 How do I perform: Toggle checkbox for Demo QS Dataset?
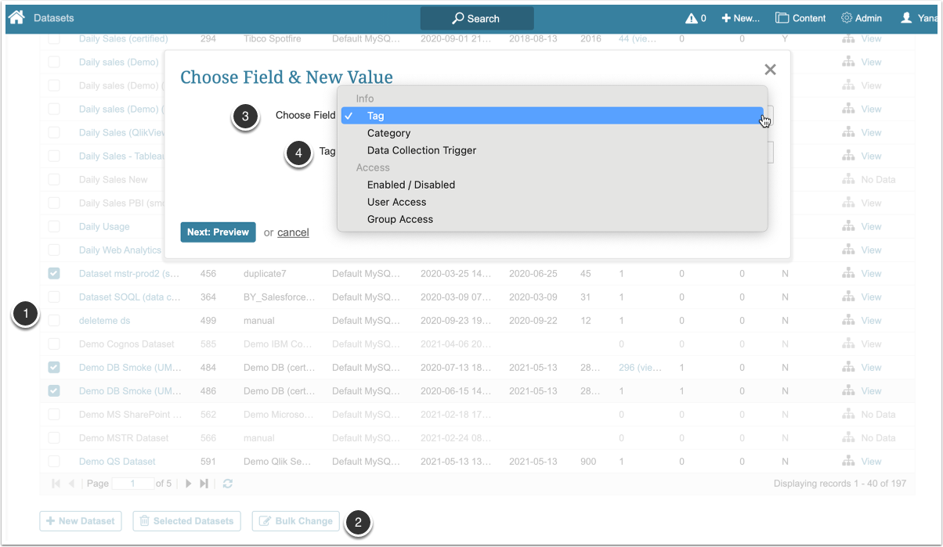(x=54, y=462)
